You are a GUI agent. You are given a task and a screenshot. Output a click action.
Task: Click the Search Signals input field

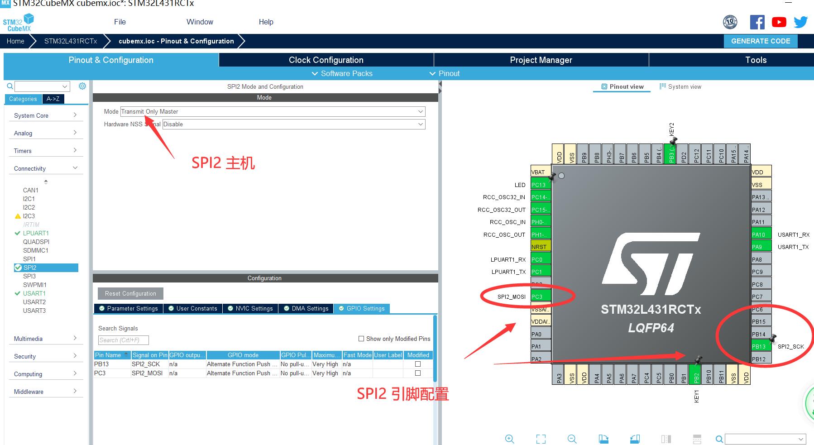123,340
